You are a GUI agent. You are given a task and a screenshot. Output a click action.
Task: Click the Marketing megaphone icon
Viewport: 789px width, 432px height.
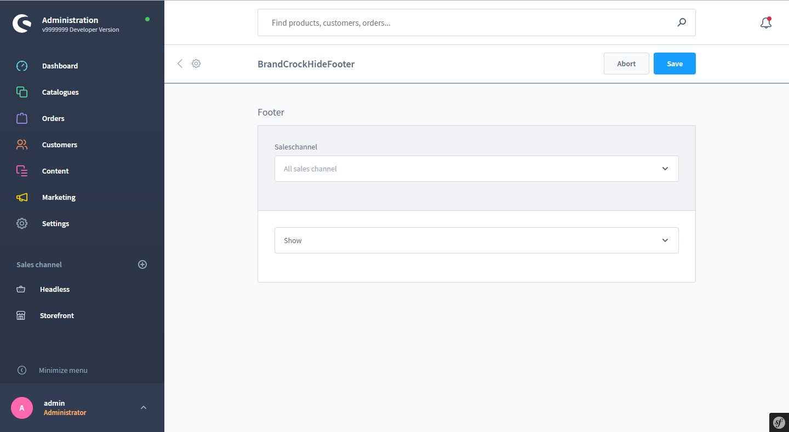22,197
